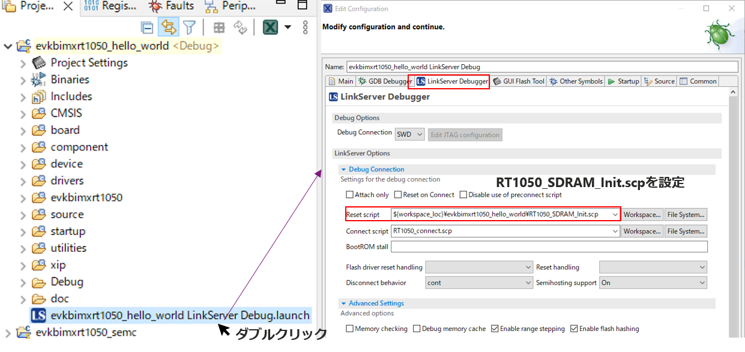The height and width of the screenshot is (352, 745).
Task: Select the xip folder
Action: (58, 264)
